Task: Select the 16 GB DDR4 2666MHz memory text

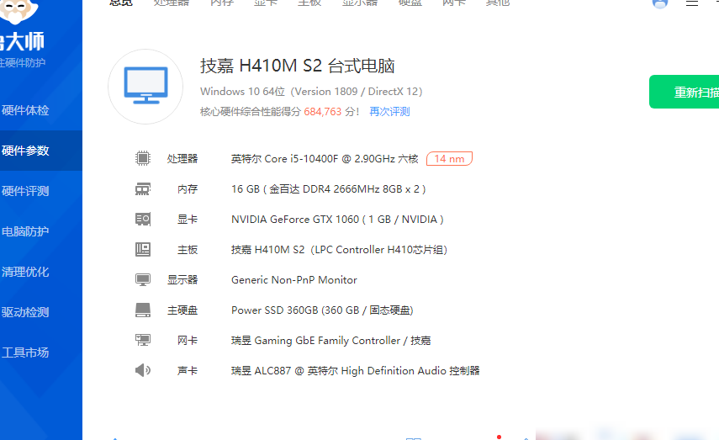Action: coord(328,189)
